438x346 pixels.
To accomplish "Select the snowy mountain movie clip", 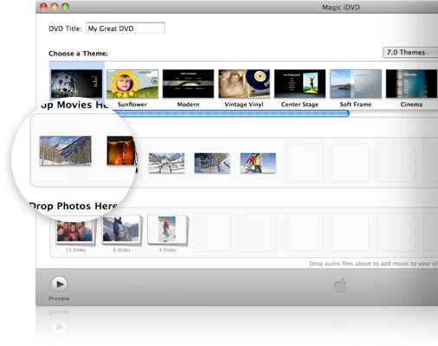I will [66, 151].
